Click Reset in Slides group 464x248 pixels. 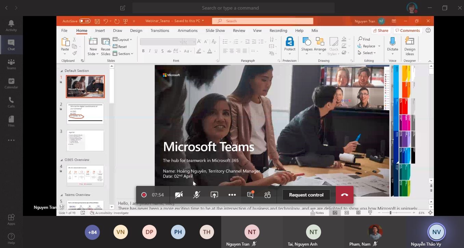(x=120, y=47)
